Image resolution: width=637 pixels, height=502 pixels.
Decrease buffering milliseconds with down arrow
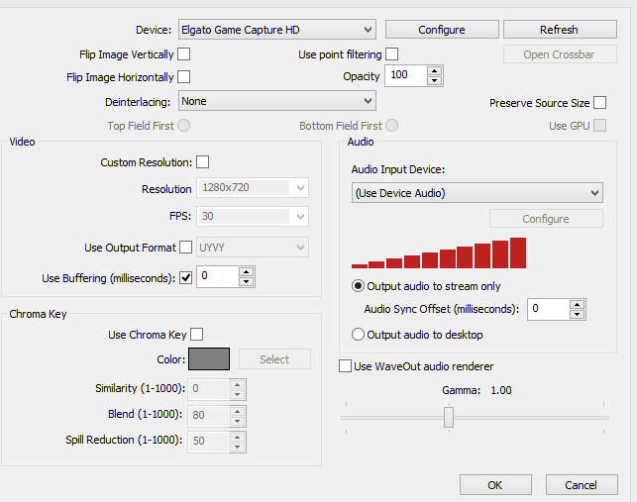tap(247, 281)
